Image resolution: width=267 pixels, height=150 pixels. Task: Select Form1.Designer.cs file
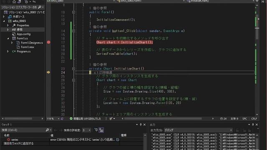pos(32,42)
